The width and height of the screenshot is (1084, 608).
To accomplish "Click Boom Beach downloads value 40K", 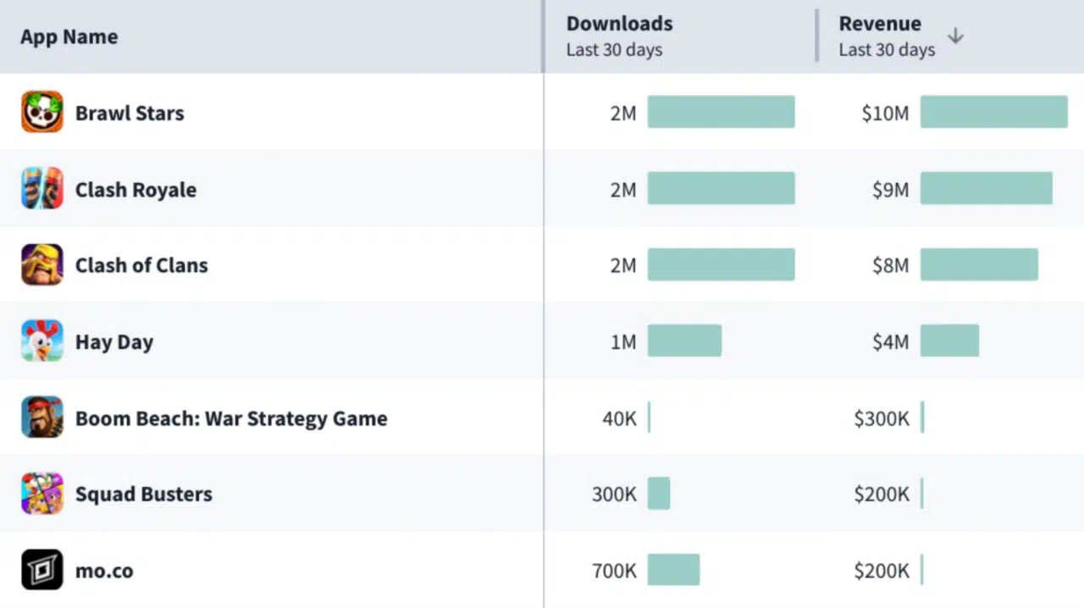I will point(619,418).
